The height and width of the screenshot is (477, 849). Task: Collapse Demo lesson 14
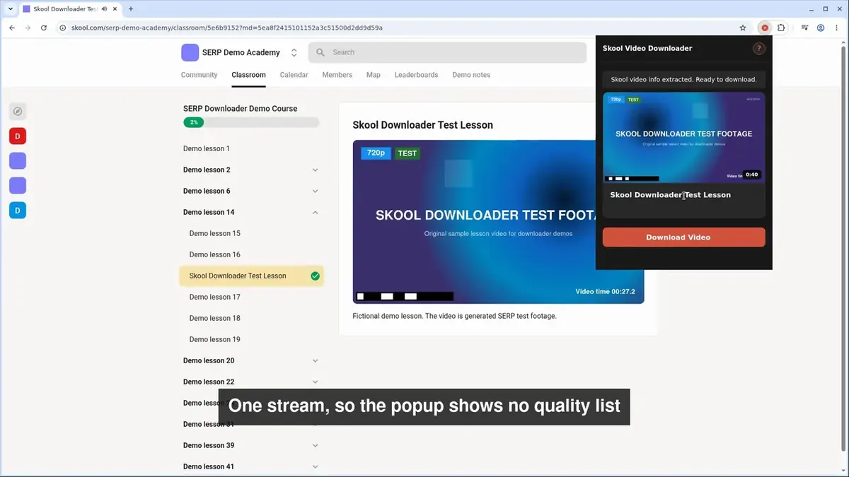[316, 212]
